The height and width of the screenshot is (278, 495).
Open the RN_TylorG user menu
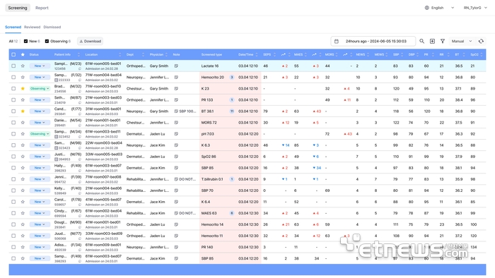pyautogui.click(x=475, y=8)
